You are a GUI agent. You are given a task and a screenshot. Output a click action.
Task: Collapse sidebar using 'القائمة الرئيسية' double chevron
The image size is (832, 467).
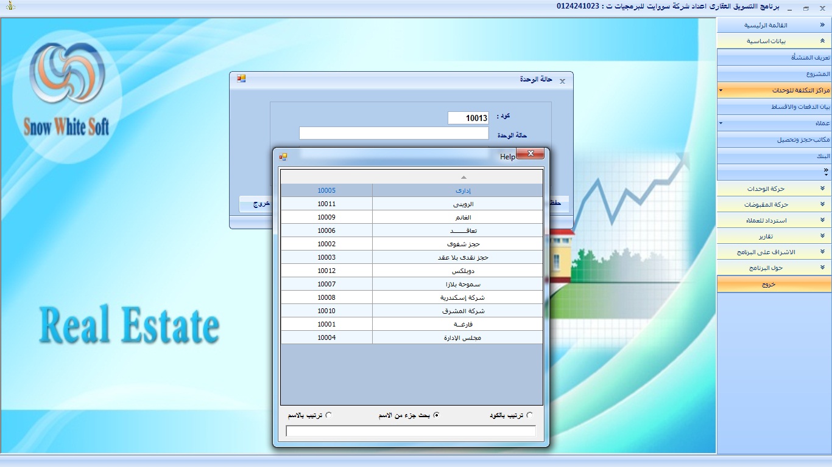[822, 25]
